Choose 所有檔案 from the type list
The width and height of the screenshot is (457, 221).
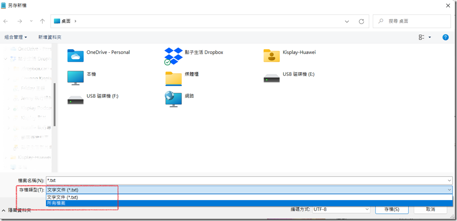tap(249, 203)
